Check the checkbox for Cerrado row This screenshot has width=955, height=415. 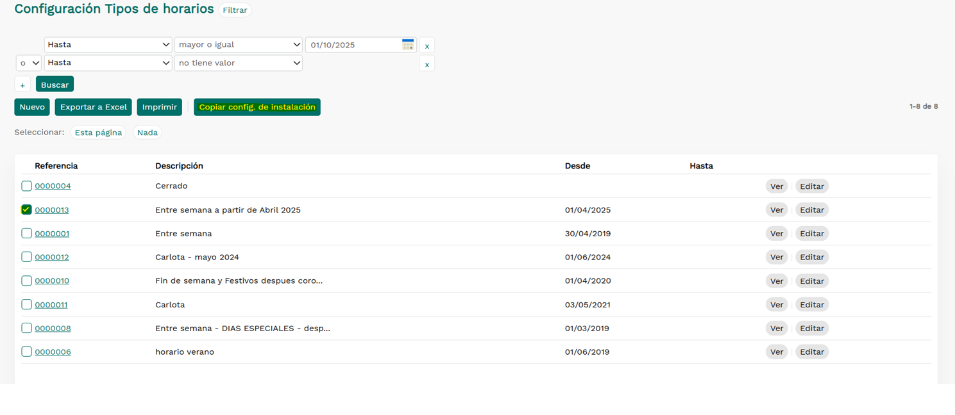[x=26, y=186]
